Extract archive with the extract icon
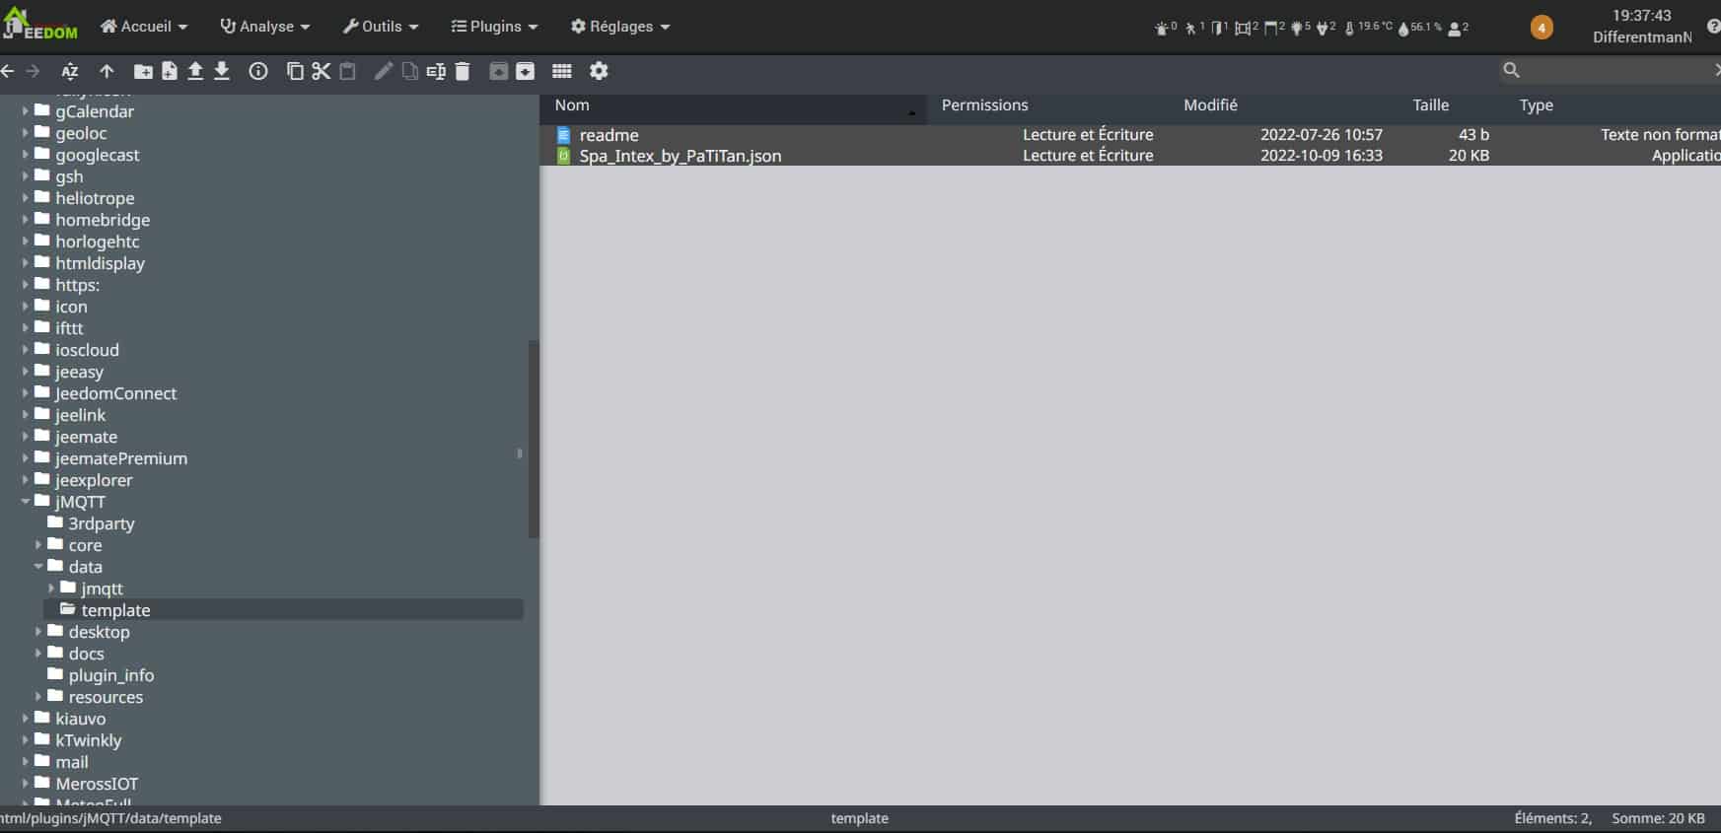The width and height of the screenshot is (1721, 833). [499, 71]
